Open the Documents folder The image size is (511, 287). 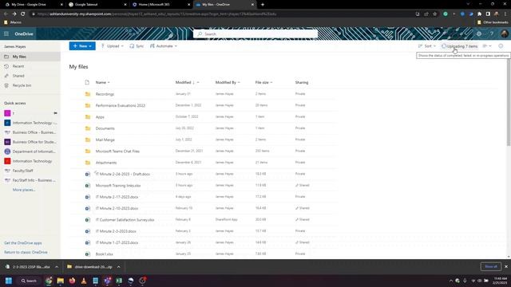click(105, 128)
